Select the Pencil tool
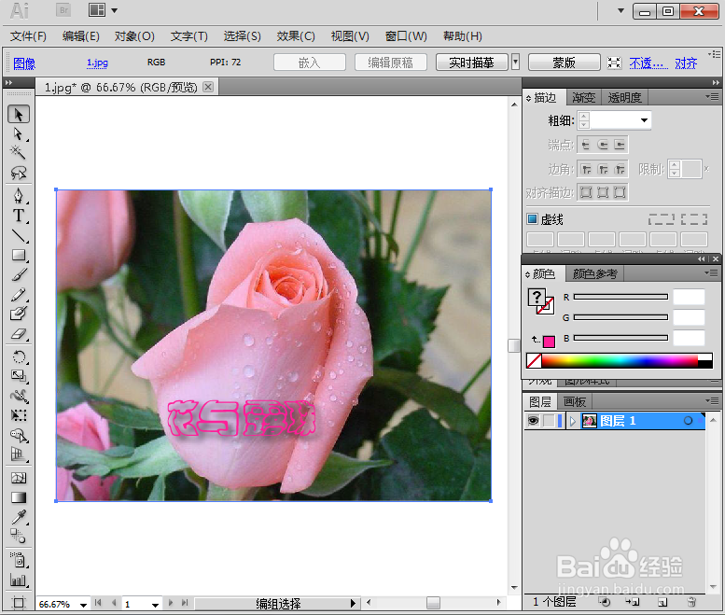725x615 pixels. pos(19,295)
